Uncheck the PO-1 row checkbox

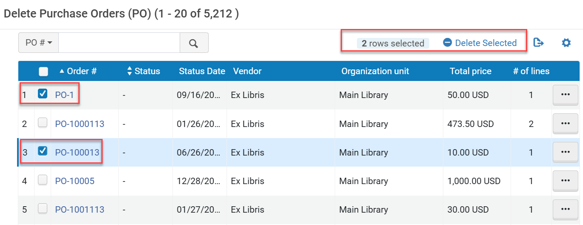point(43,94)
